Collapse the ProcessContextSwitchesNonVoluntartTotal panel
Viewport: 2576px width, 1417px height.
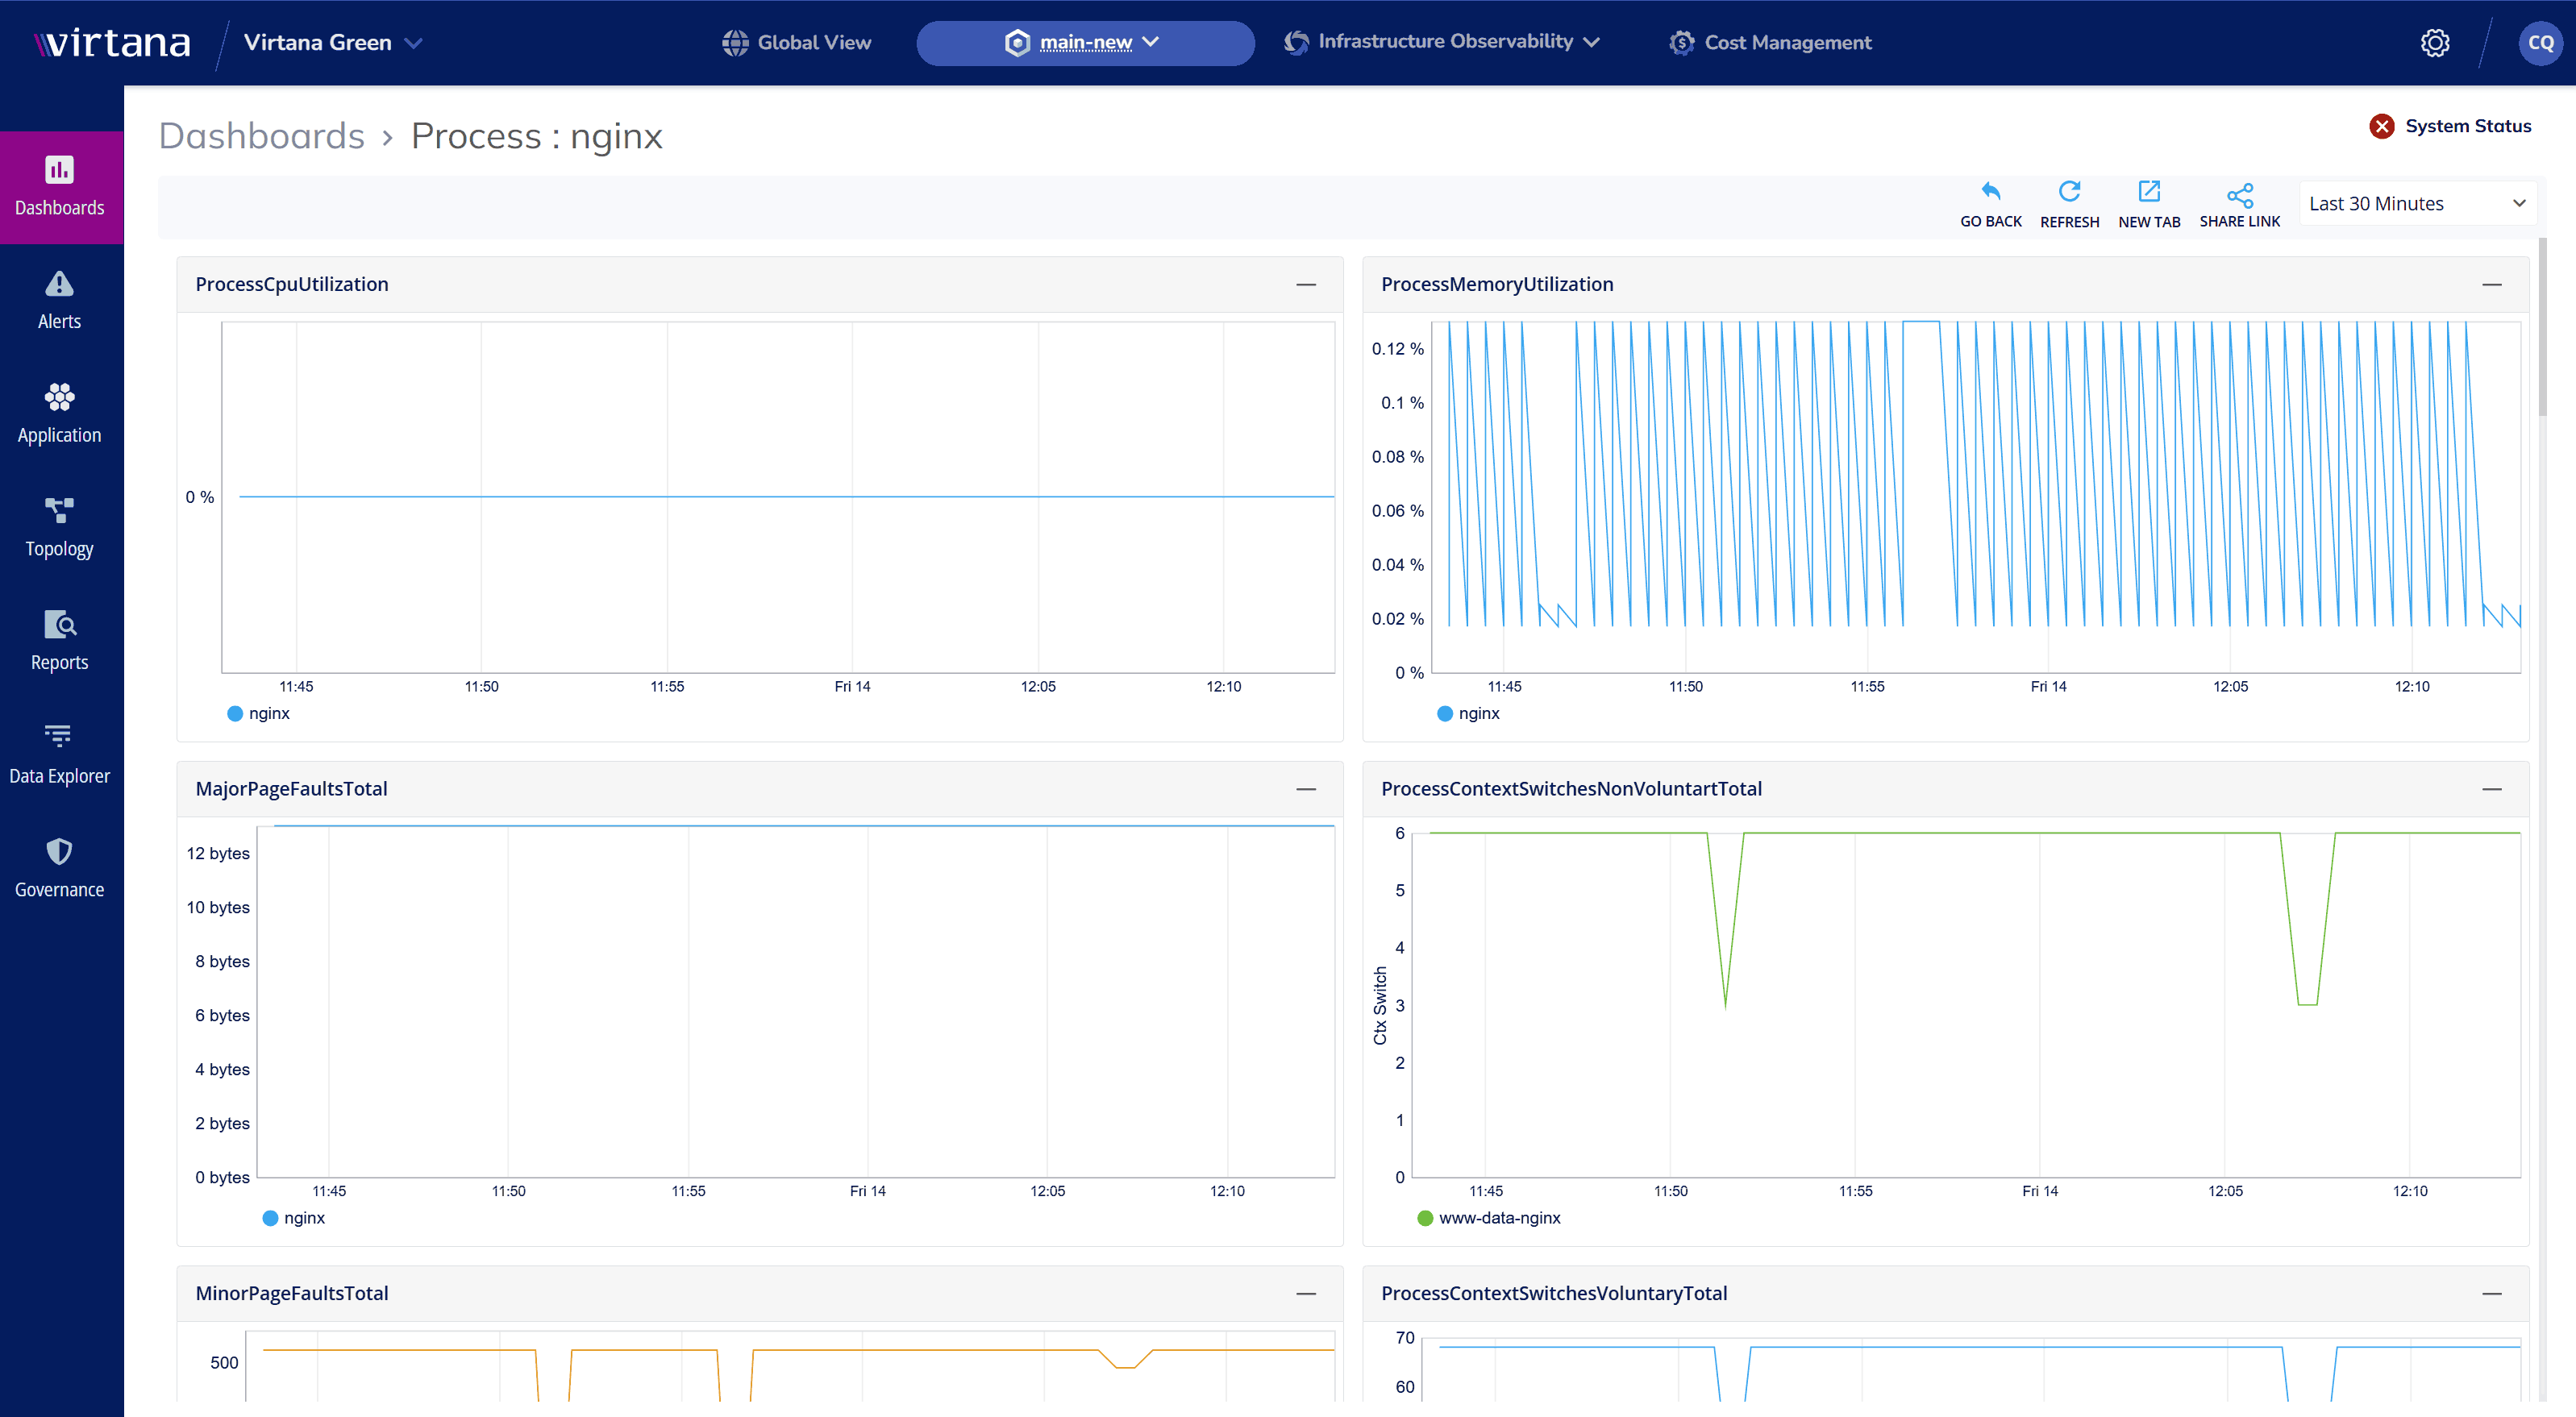point(2491,788)
